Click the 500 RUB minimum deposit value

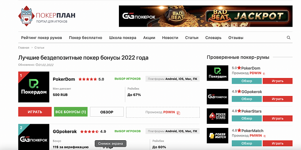point(60,95)
